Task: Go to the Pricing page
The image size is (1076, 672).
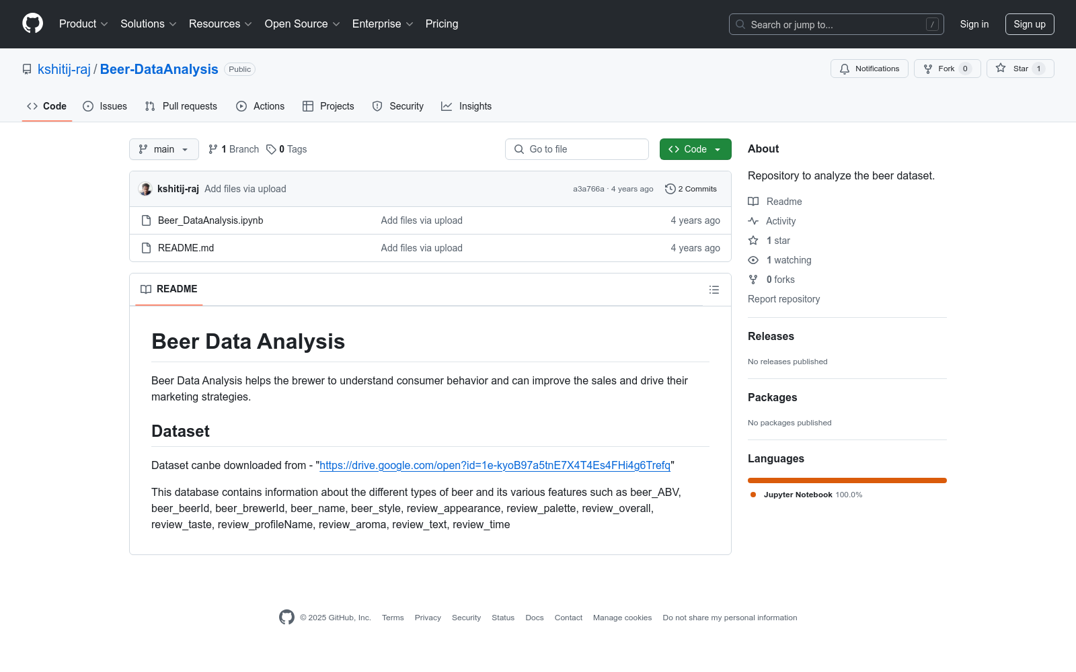Action: click(x=442, y=24)
